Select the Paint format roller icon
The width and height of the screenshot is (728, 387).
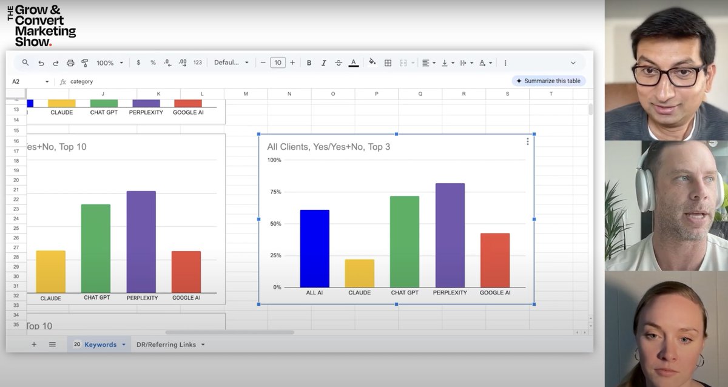tap(85, 63)
